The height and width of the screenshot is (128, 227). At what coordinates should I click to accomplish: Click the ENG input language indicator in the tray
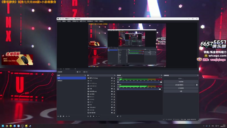[213, 126]
